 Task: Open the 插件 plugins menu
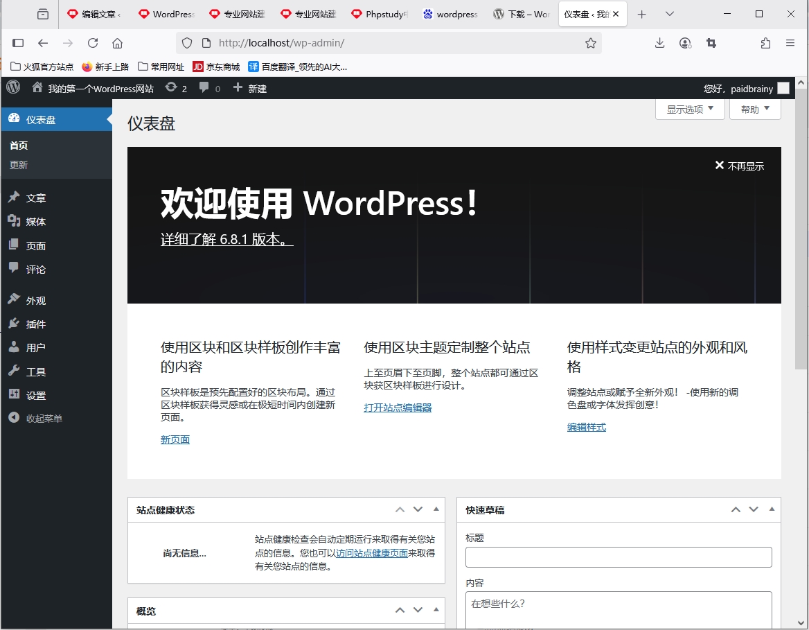(x=55, y=324)
